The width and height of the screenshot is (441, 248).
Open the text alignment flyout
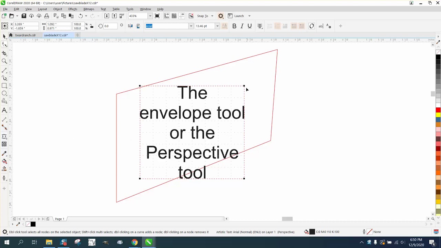click(x=260, y=26)
